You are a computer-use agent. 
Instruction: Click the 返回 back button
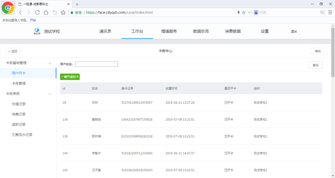click(x=13, y=51)
